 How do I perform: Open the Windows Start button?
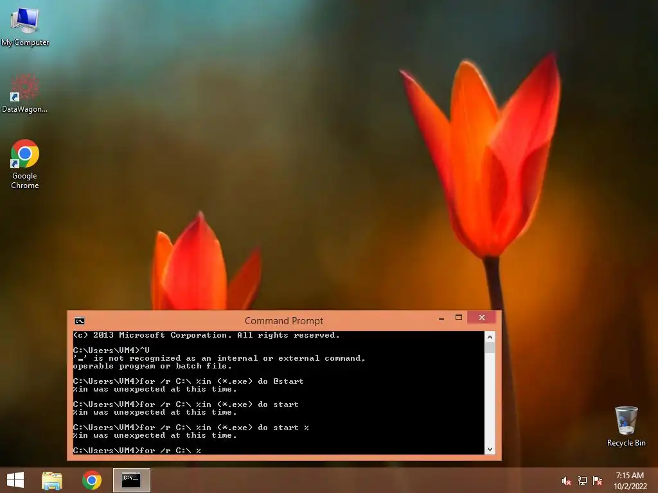pos(15,480)
